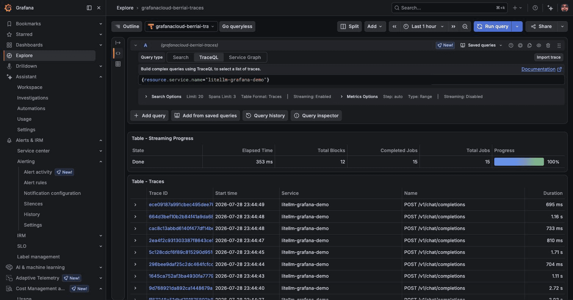Open Investigations under Assistant
The width and height of the screenshot is (573, 300).
point(33,98)
